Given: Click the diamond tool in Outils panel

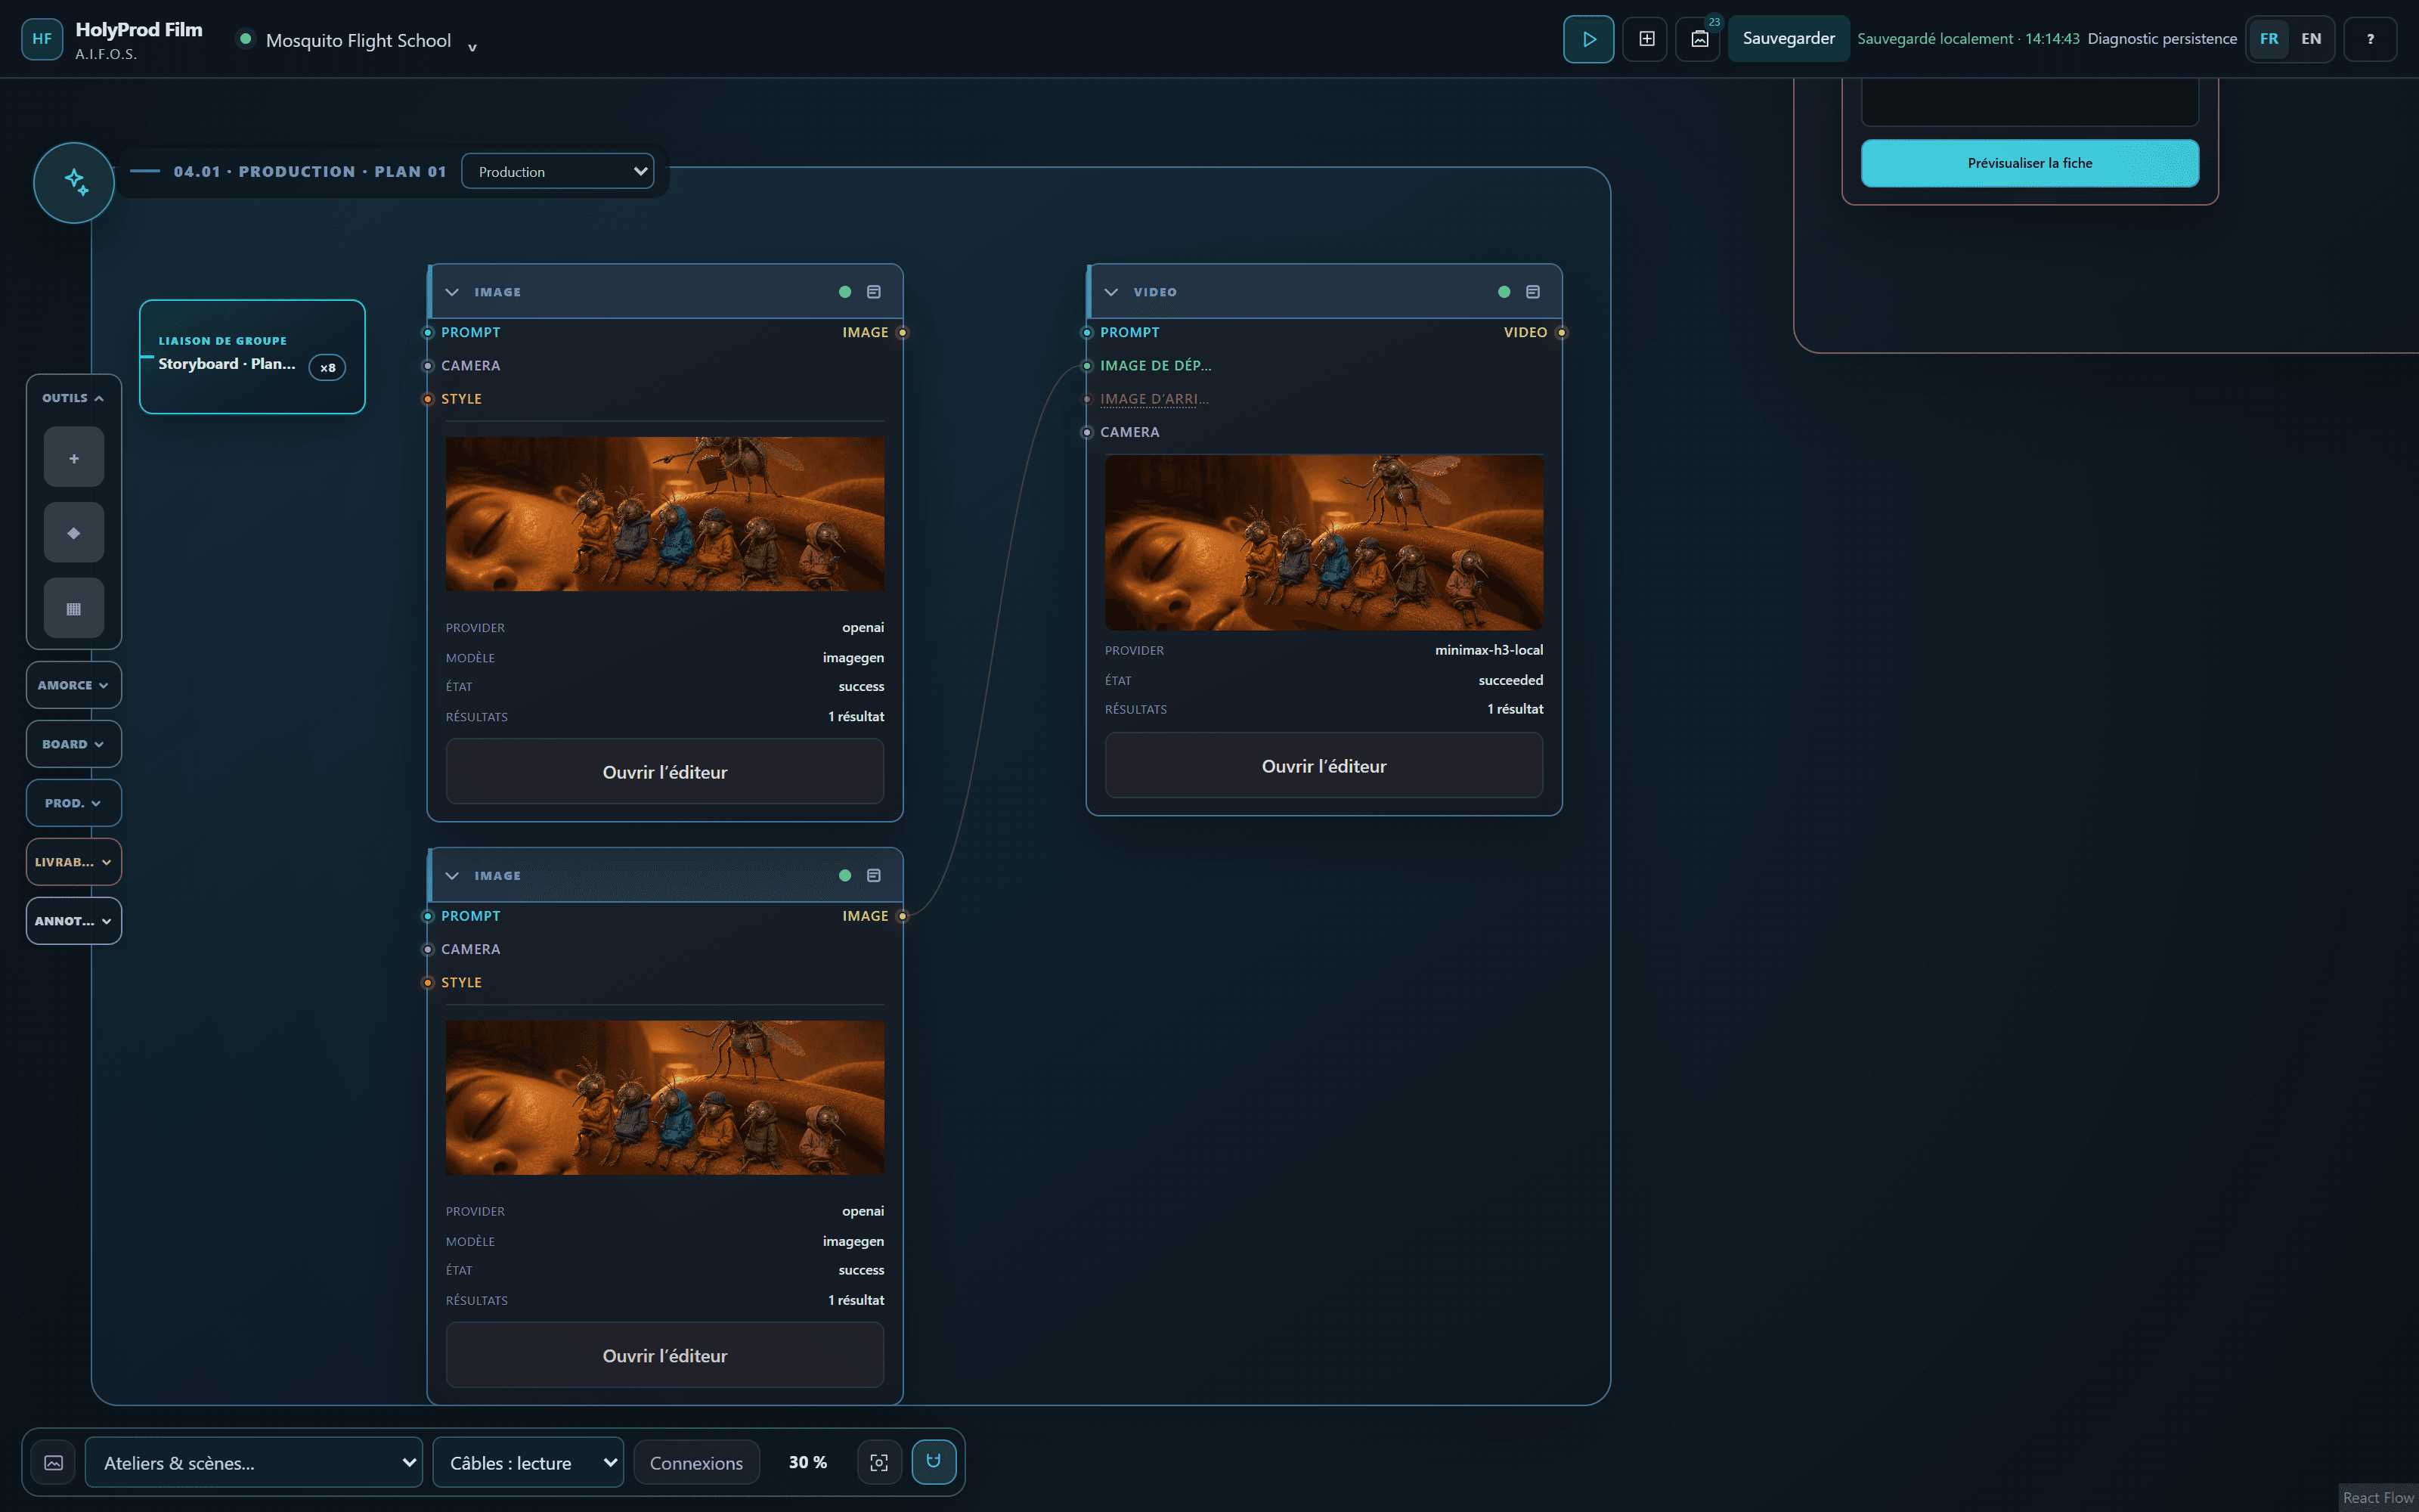Looking at the screenshot, I should [x=74, y=533].
